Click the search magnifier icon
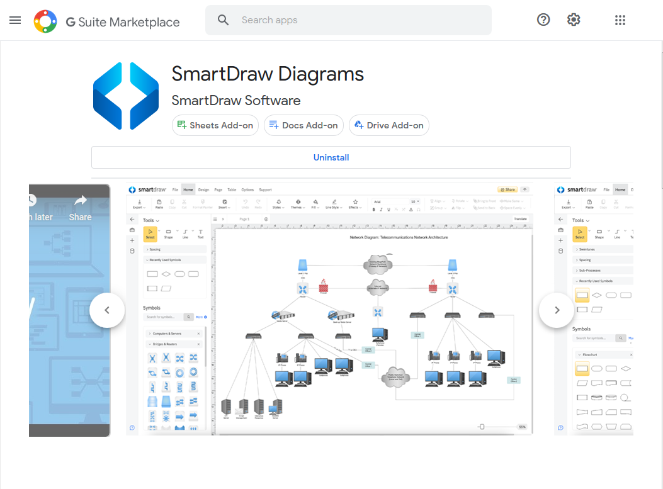The image size is (663, 489). point(224,20)
